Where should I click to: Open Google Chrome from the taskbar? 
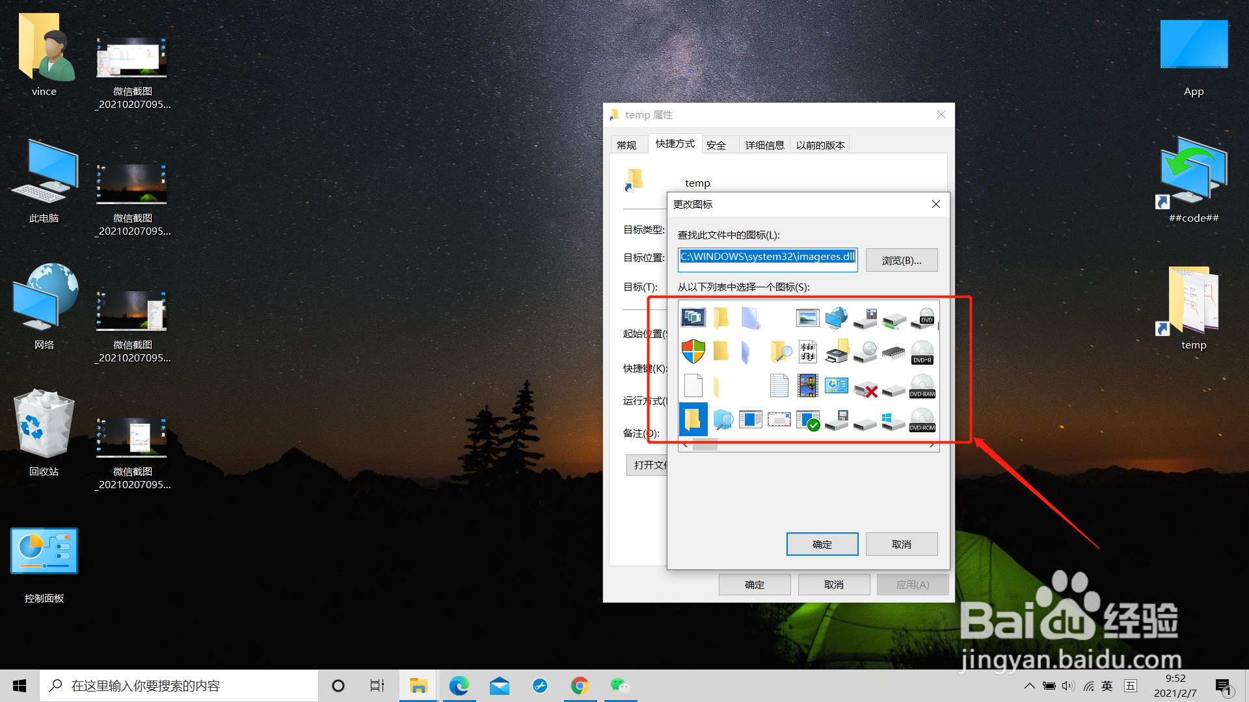[x=580, y=686]
